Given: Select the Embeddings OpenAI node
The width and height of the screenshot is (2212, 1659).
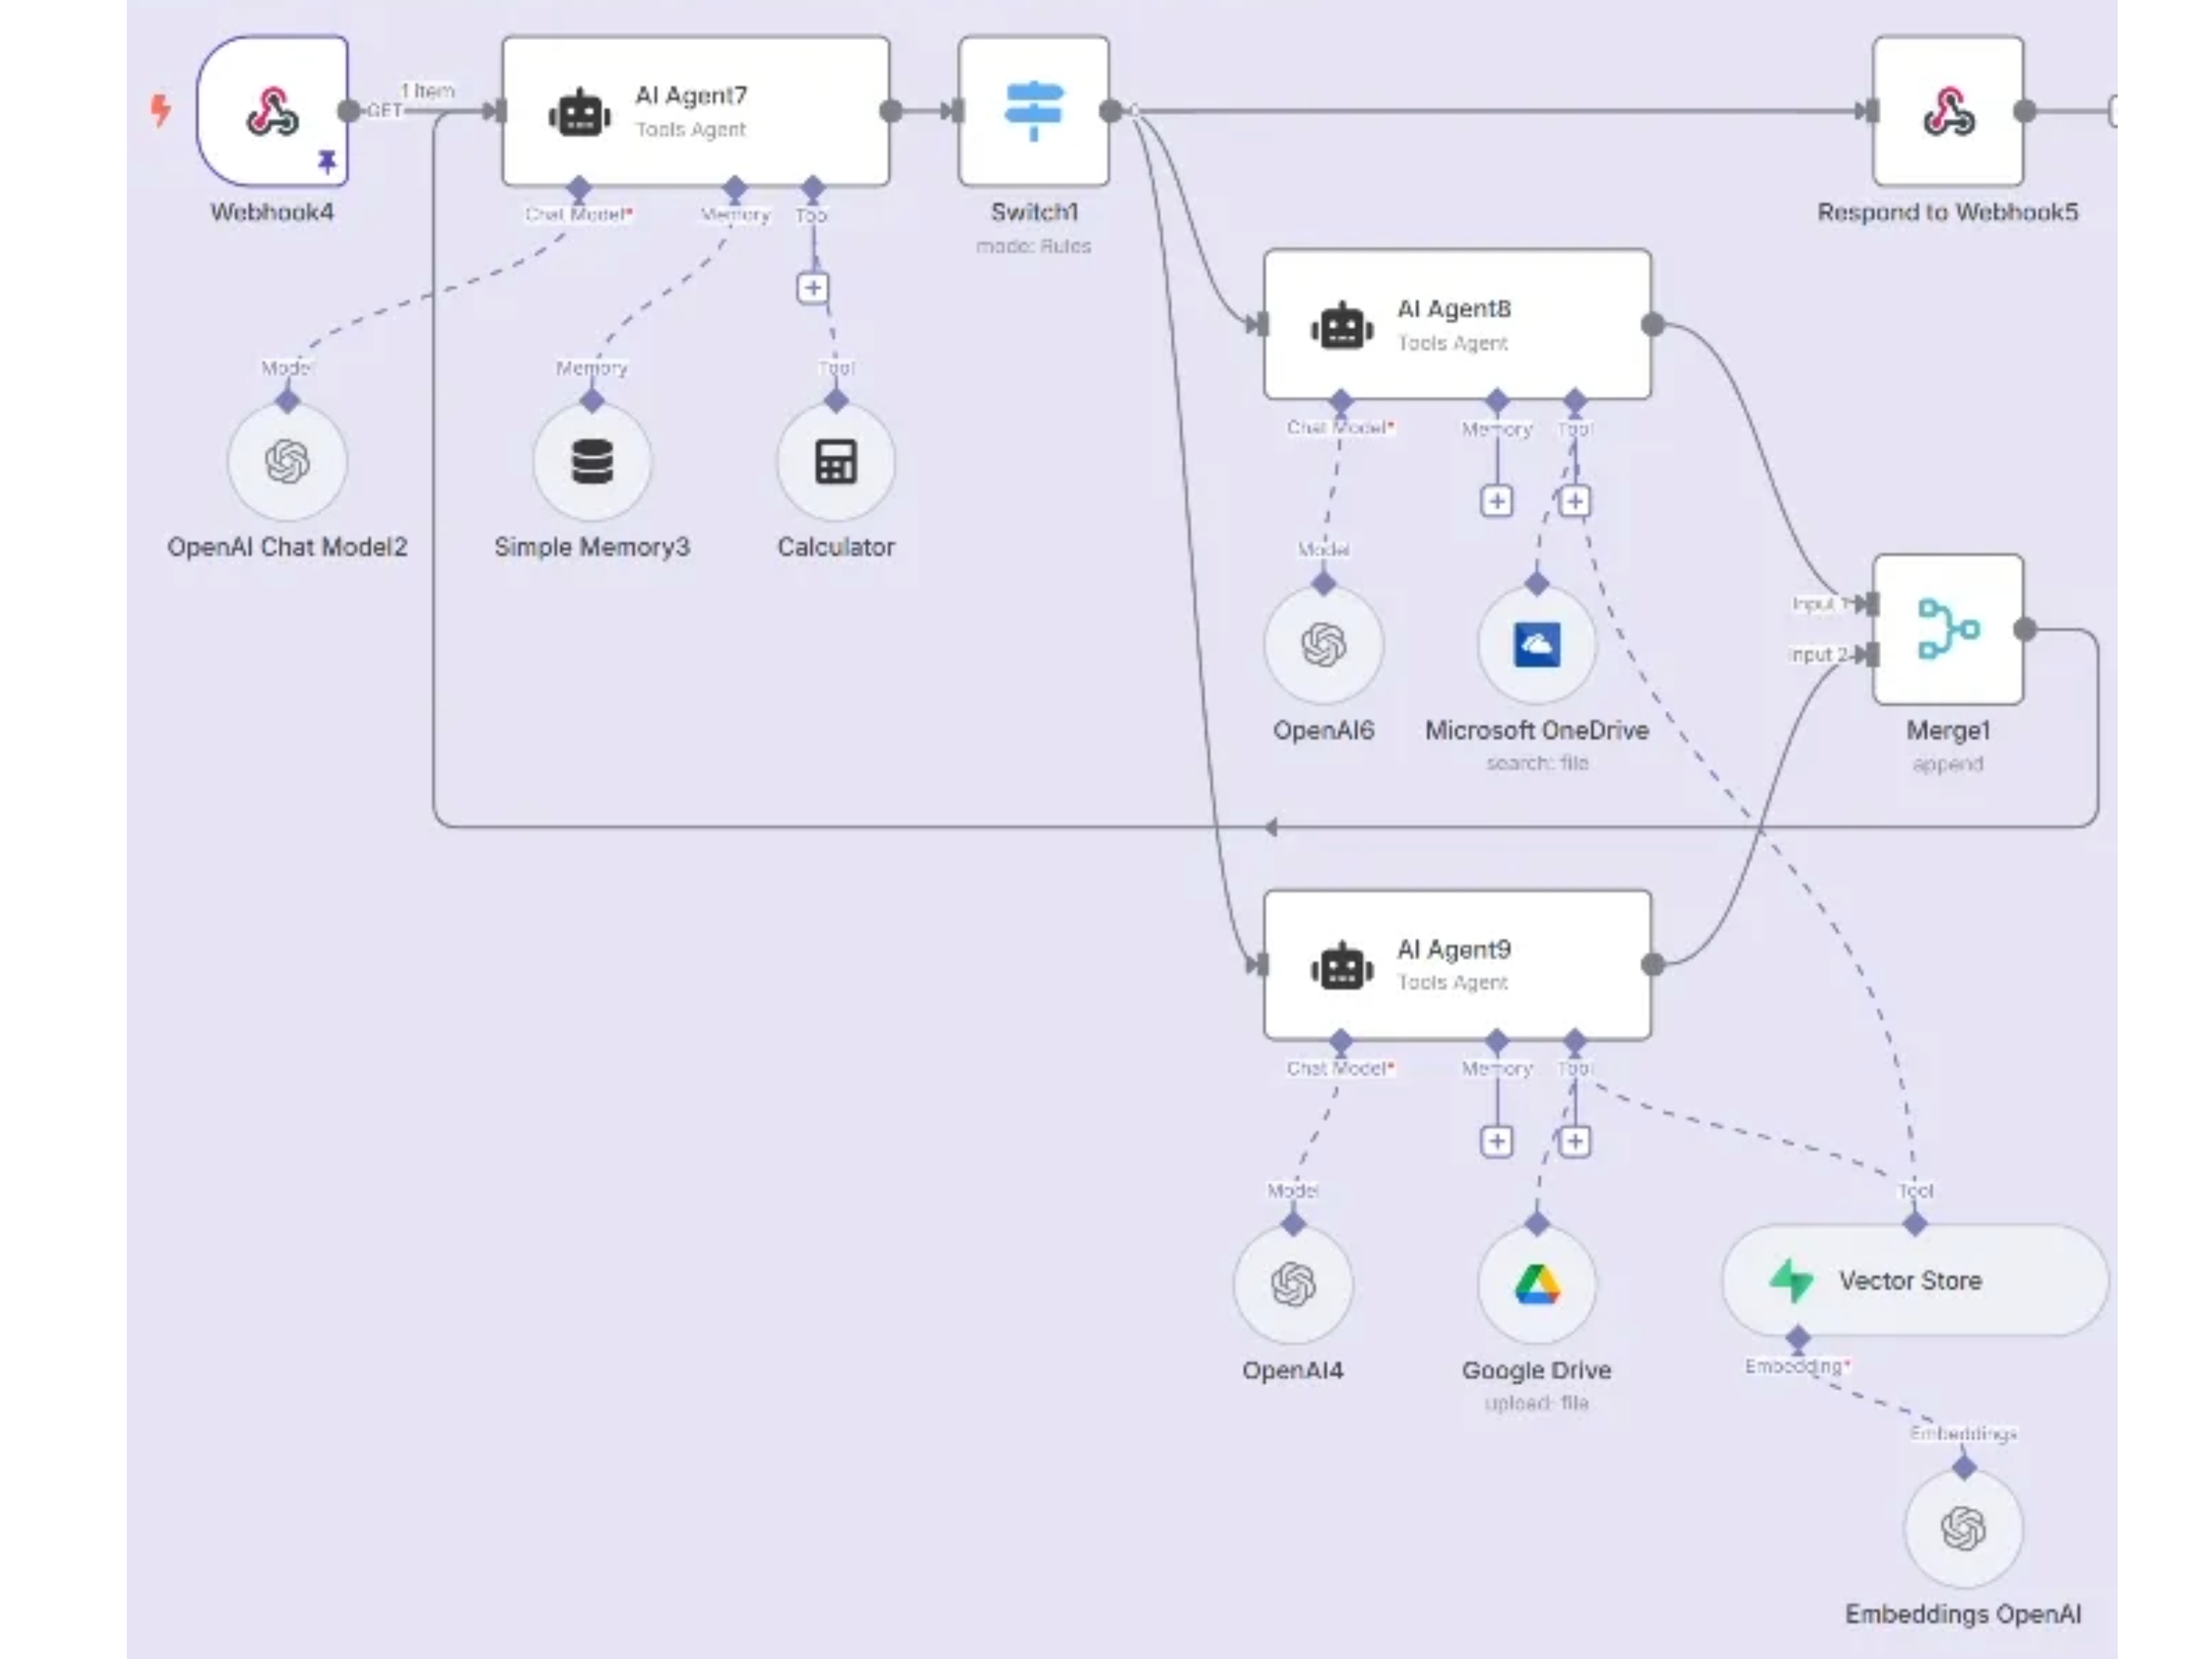Looking at the screenshot, I should tap(1963, 1528).
